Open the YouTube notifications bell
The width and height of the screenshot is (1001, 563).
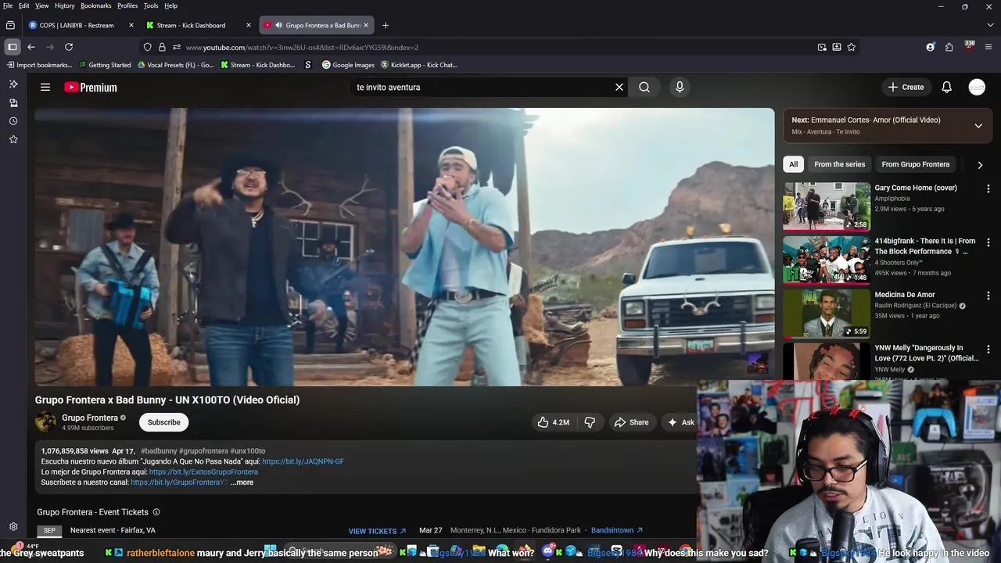pyautogui.click(x=946, y=87)
